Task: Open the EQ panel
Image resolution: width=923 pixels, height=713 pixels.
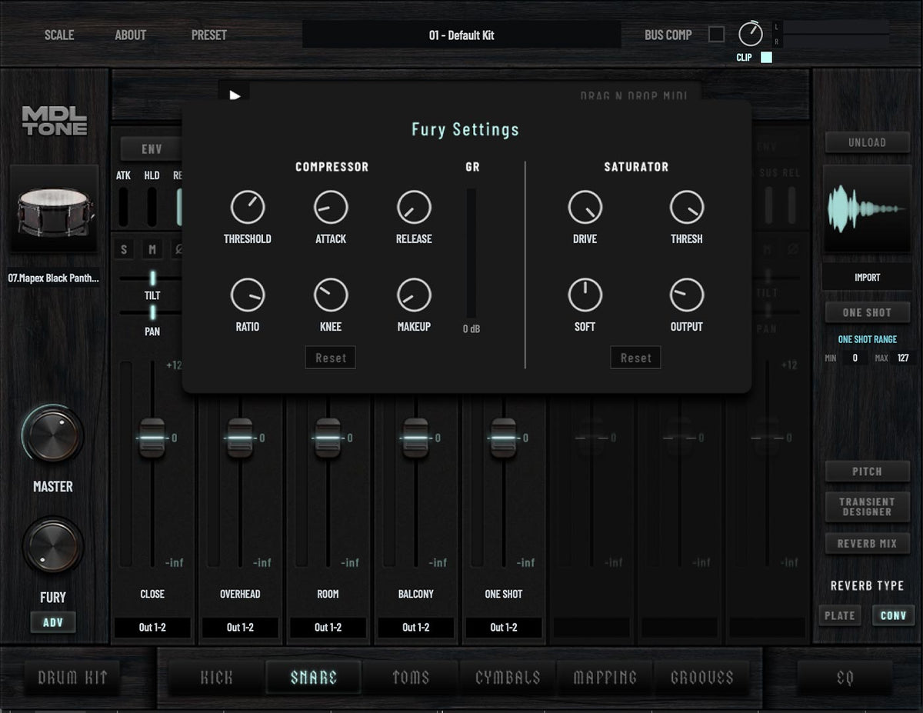Action: coord(845,678)
